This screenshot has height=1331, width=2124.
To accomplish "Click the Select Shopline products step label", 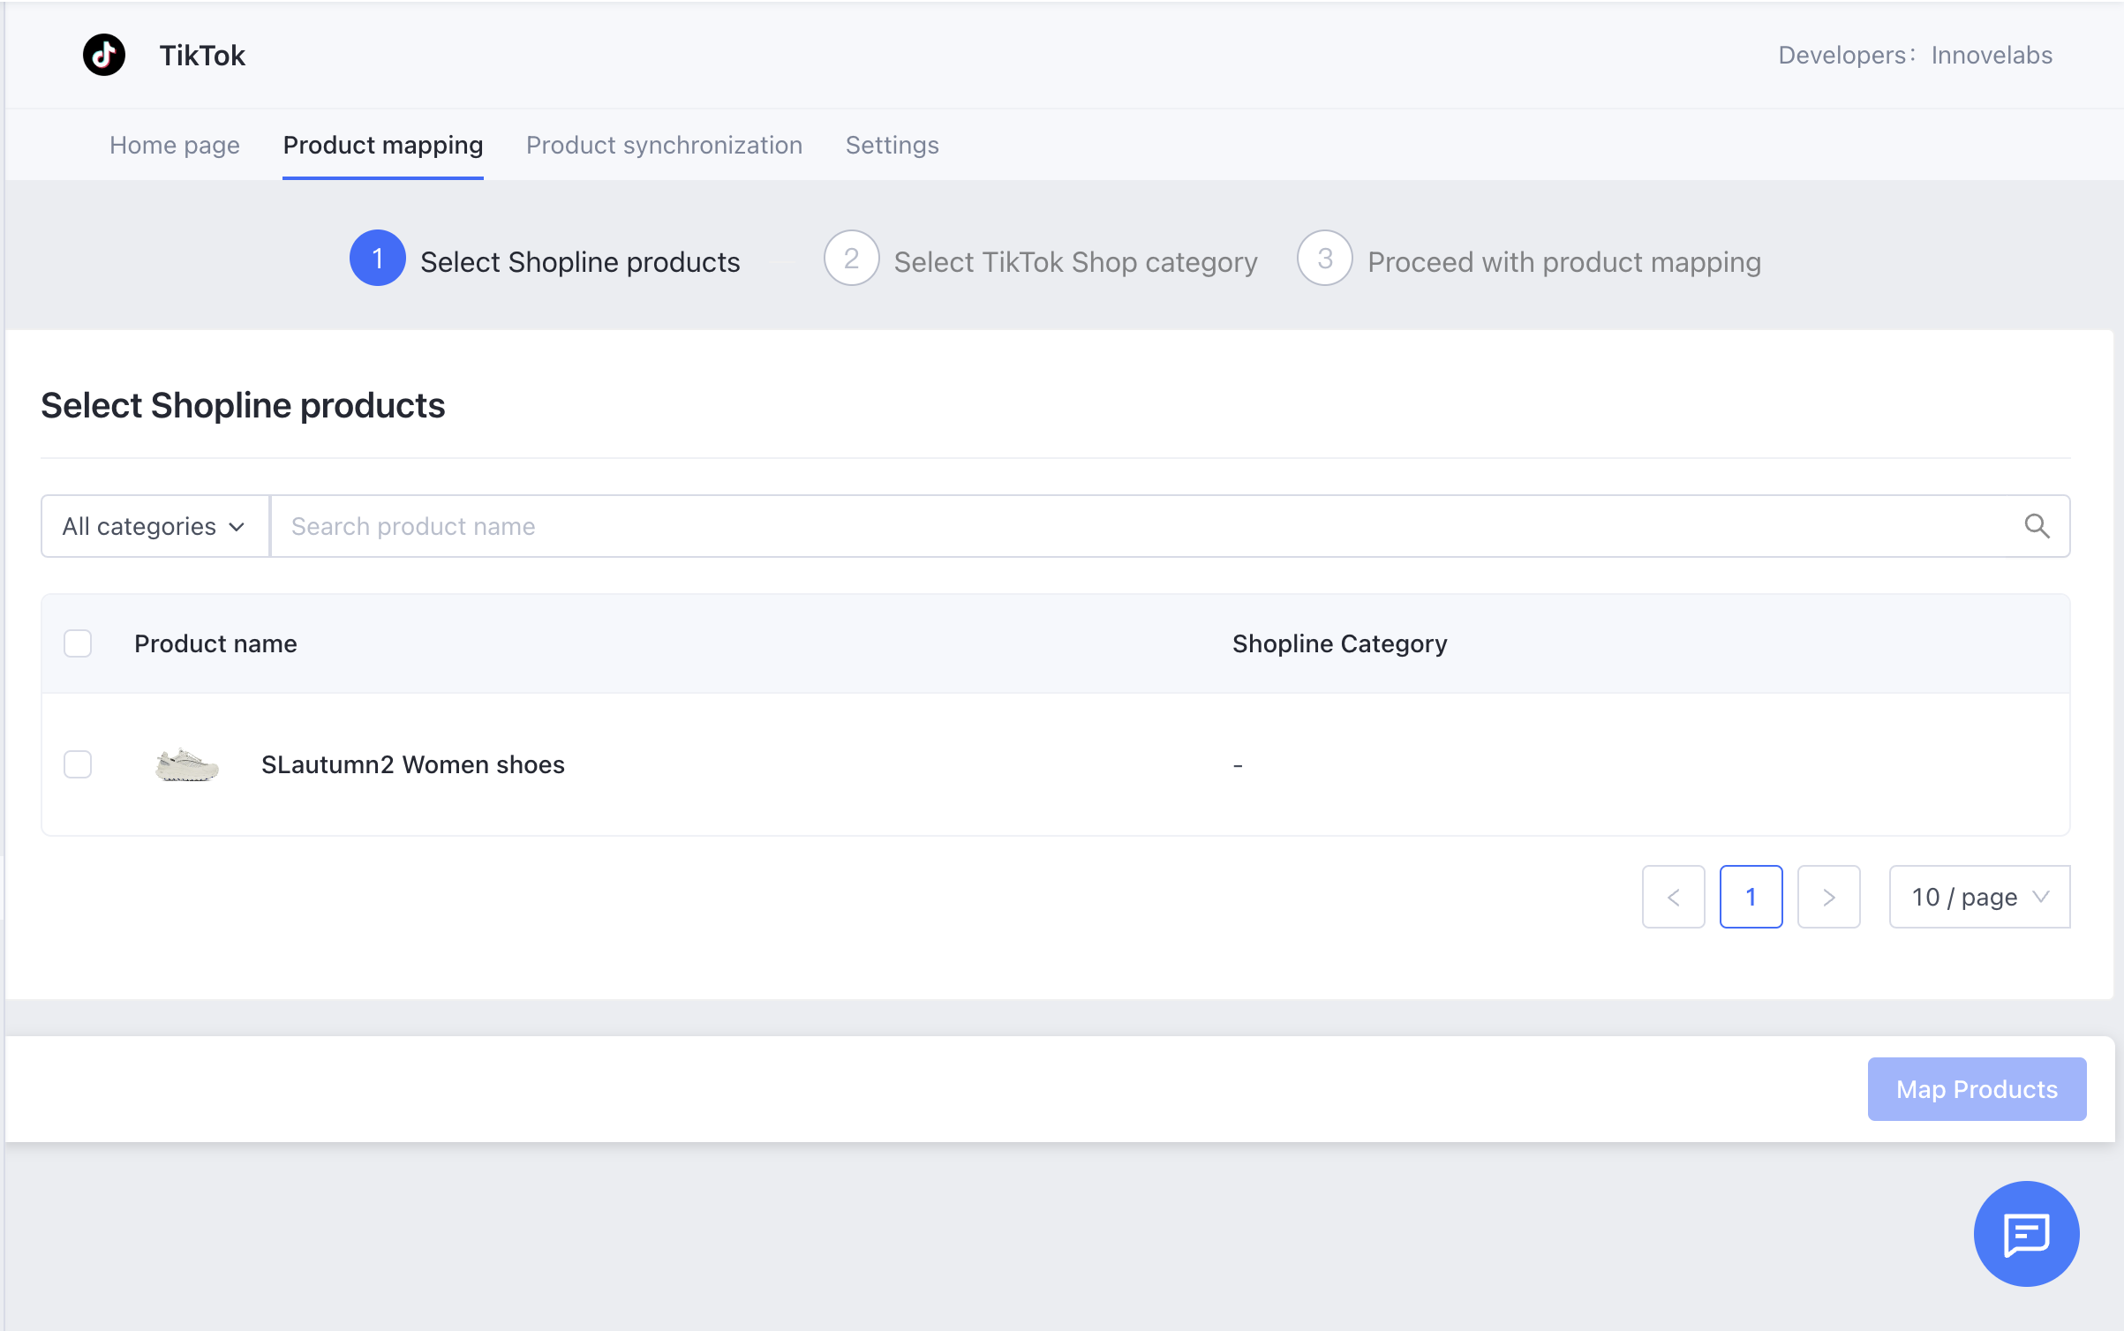I will [580, 262].
